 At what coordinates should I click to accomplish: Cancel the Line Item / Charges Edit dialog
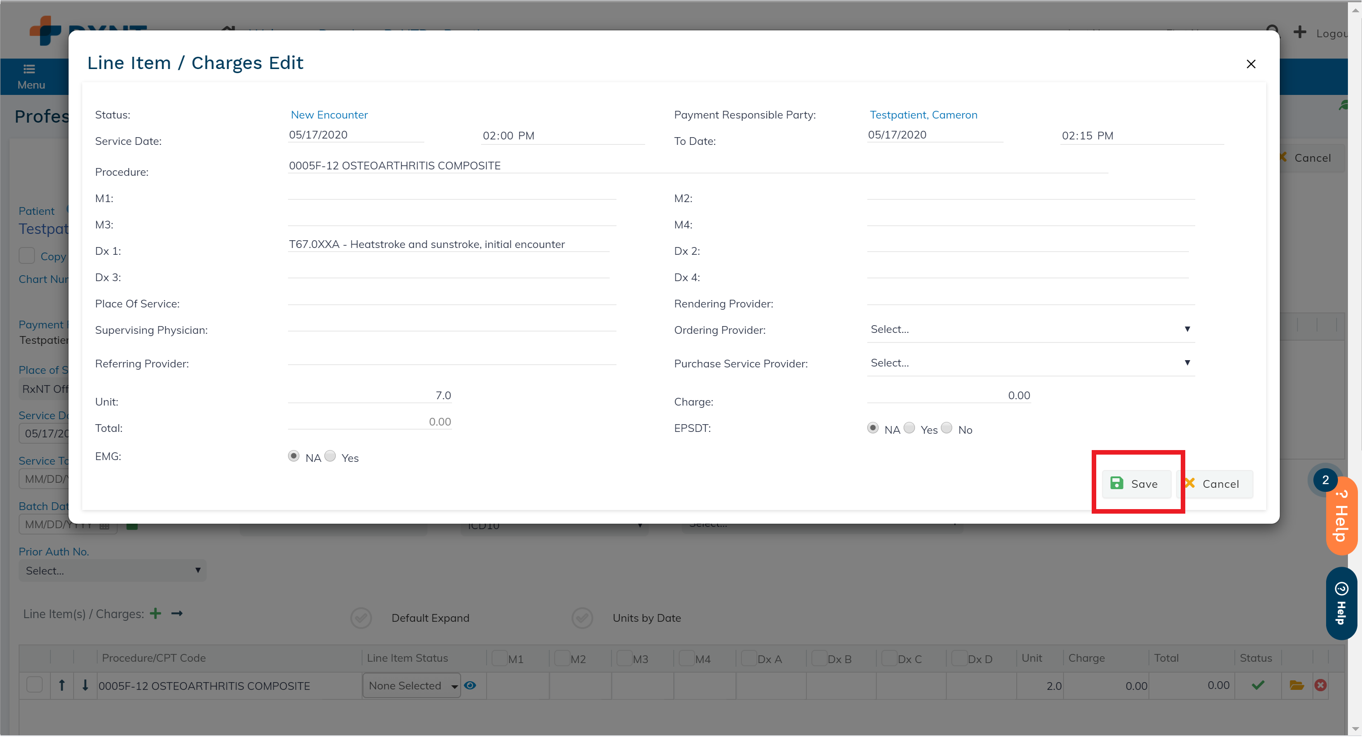point(1215,484)
